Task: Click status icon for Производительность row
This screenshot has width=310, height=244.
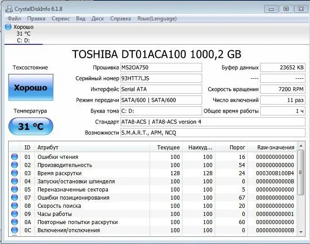Action: pos(15,165)
